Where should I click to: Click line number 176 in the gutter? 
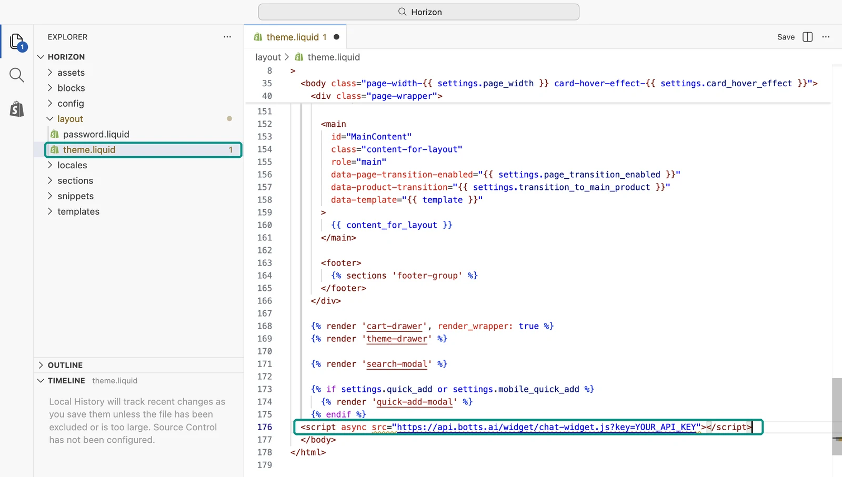point(265,427)
